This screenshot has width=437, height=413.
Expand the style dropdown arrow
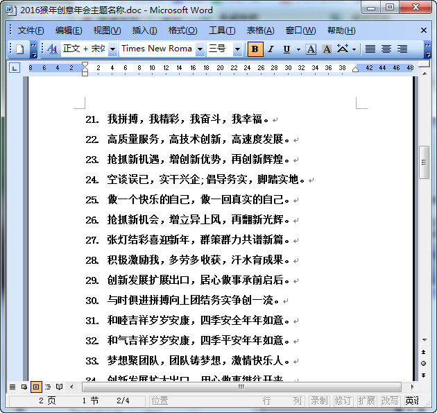point(112,49)
